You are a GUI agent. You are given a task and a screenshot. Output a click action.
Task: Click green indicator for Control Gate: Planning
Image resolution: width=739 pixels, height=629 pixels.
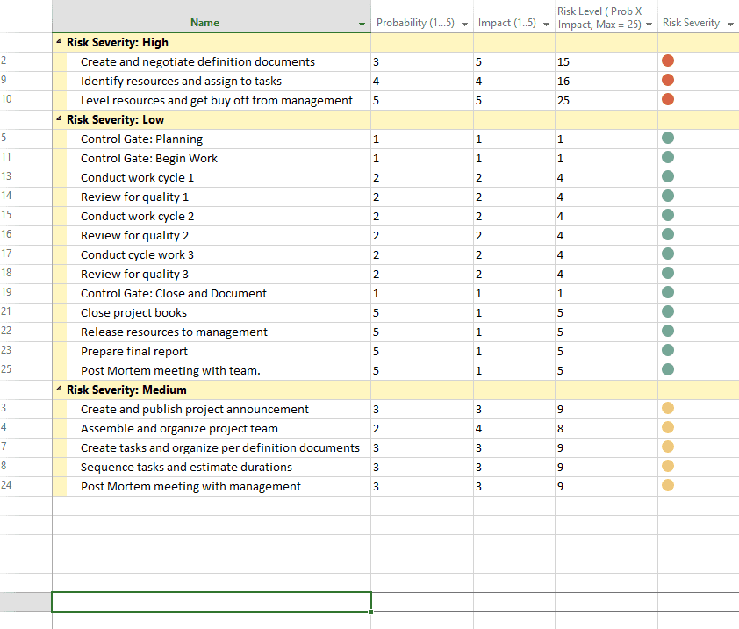point(668,138)
